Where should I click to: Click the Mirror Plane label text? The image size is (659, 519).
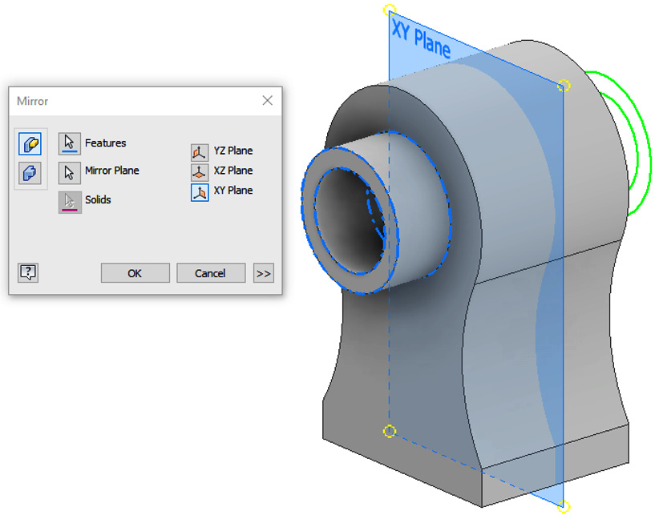click(x=111, y=171)
